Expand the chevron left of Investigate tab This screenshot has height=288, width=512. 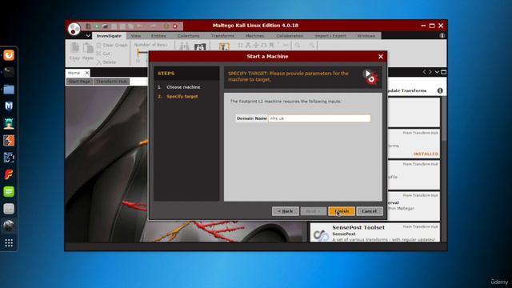coord(88,36)
